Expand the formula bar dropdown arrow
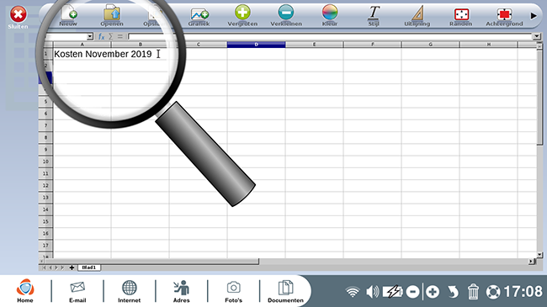 click(x=537, y=36)
